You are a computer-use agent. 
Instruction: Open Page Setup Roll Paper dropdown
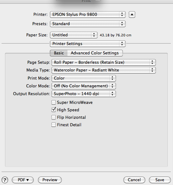(x=103, y=62)
